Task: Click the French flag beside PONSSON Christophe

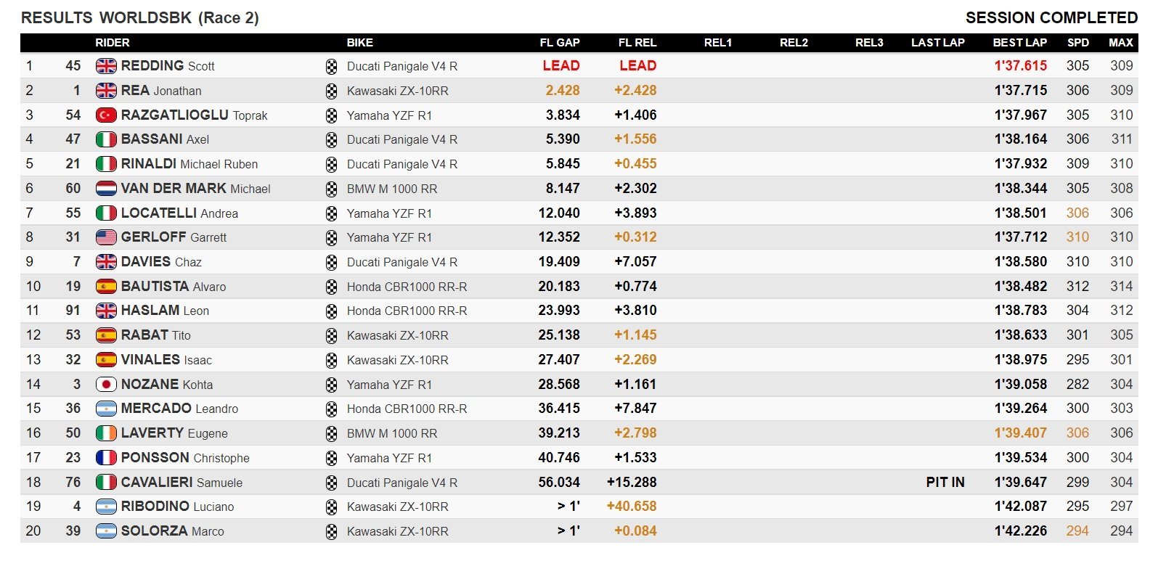Action: coord(106,458)
